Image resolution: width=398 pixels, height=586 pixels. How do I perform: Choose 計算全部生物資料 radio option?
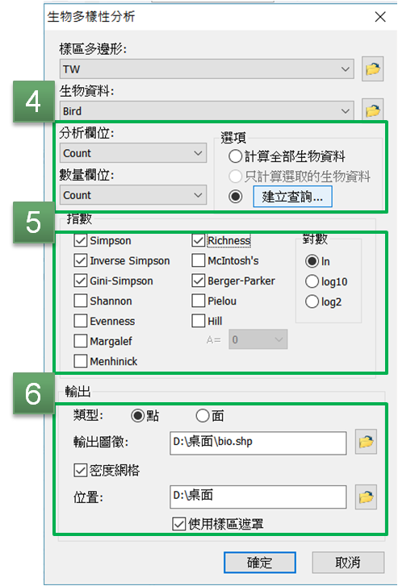point(235,156)
